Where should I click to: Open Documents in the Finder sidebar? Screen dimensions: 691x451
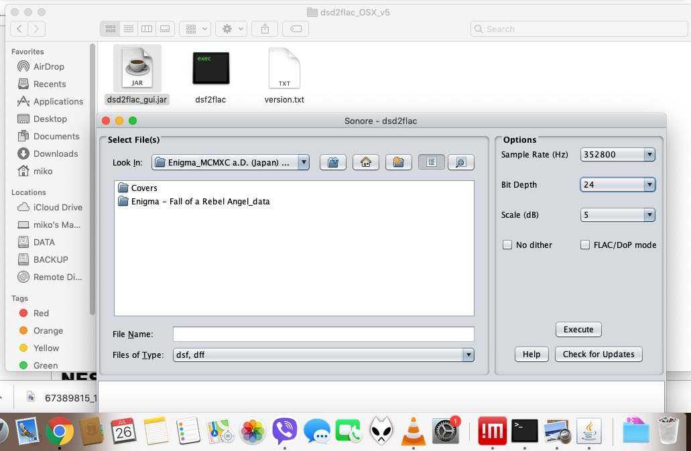click(x=48, y=137)
